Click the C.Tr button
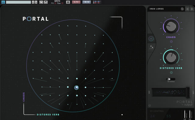 tap(76, 2)
